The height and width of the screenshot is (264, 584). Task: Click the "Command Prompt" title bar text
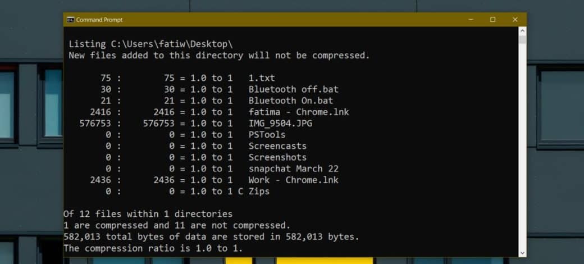[99, 20]
